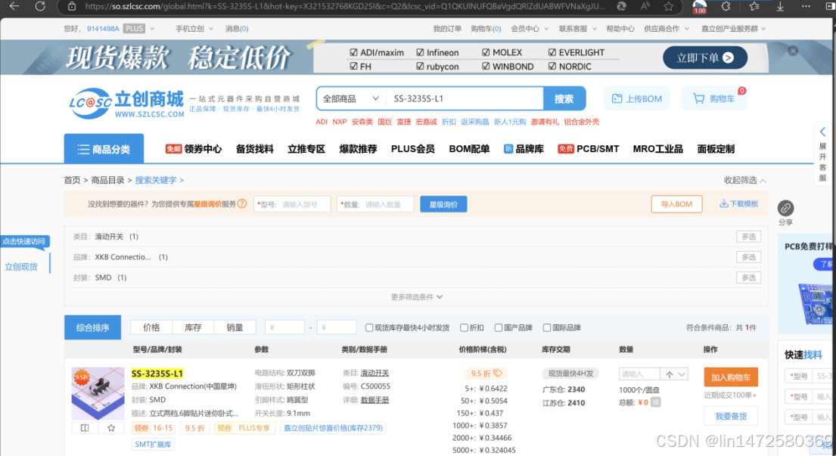Click the 导入BOM button
836x456 pixels.
[x=676, y=204]
